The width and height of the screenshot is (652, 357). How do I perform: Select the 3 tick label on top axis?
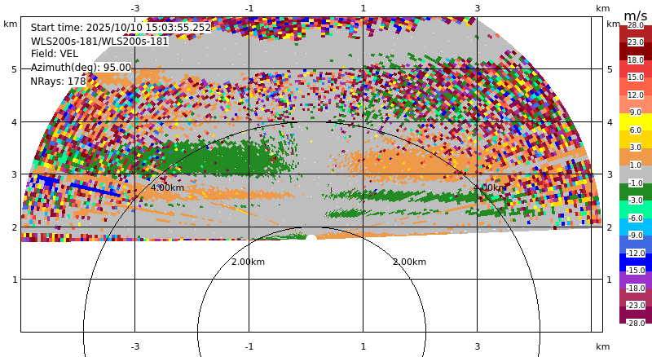click(x=477, y=8)
